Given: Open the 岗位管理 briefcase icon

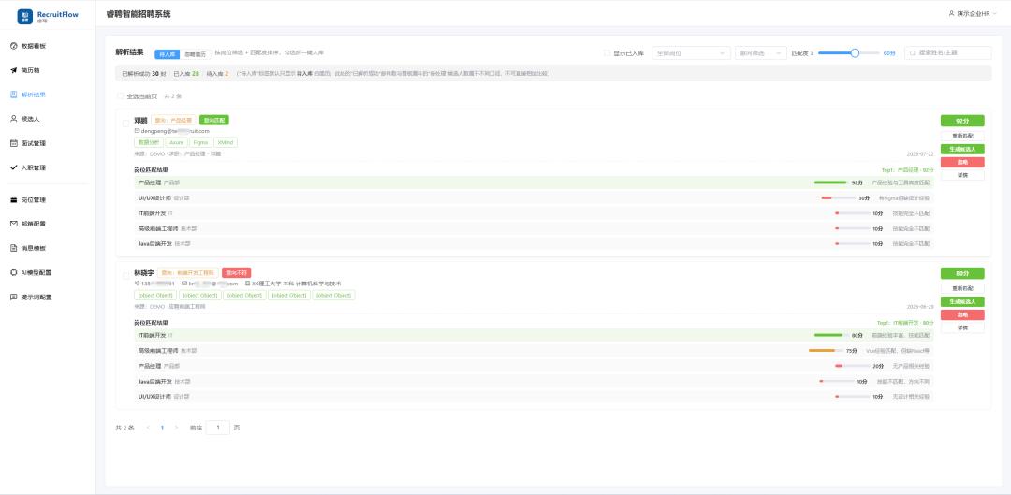Looking at the screenshot, I should tap(14, 200).
